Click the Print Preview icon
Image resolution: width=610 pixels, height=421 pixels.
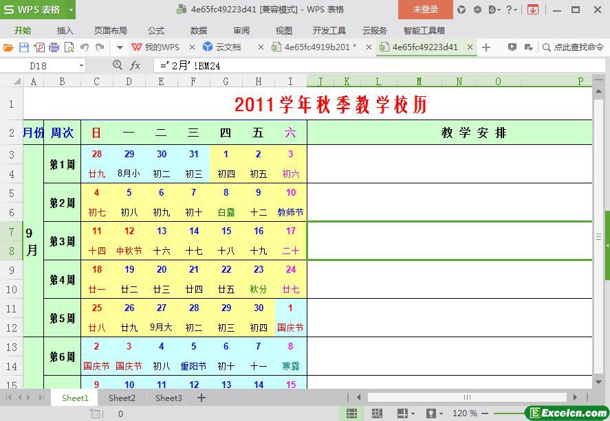pos(69,47)
